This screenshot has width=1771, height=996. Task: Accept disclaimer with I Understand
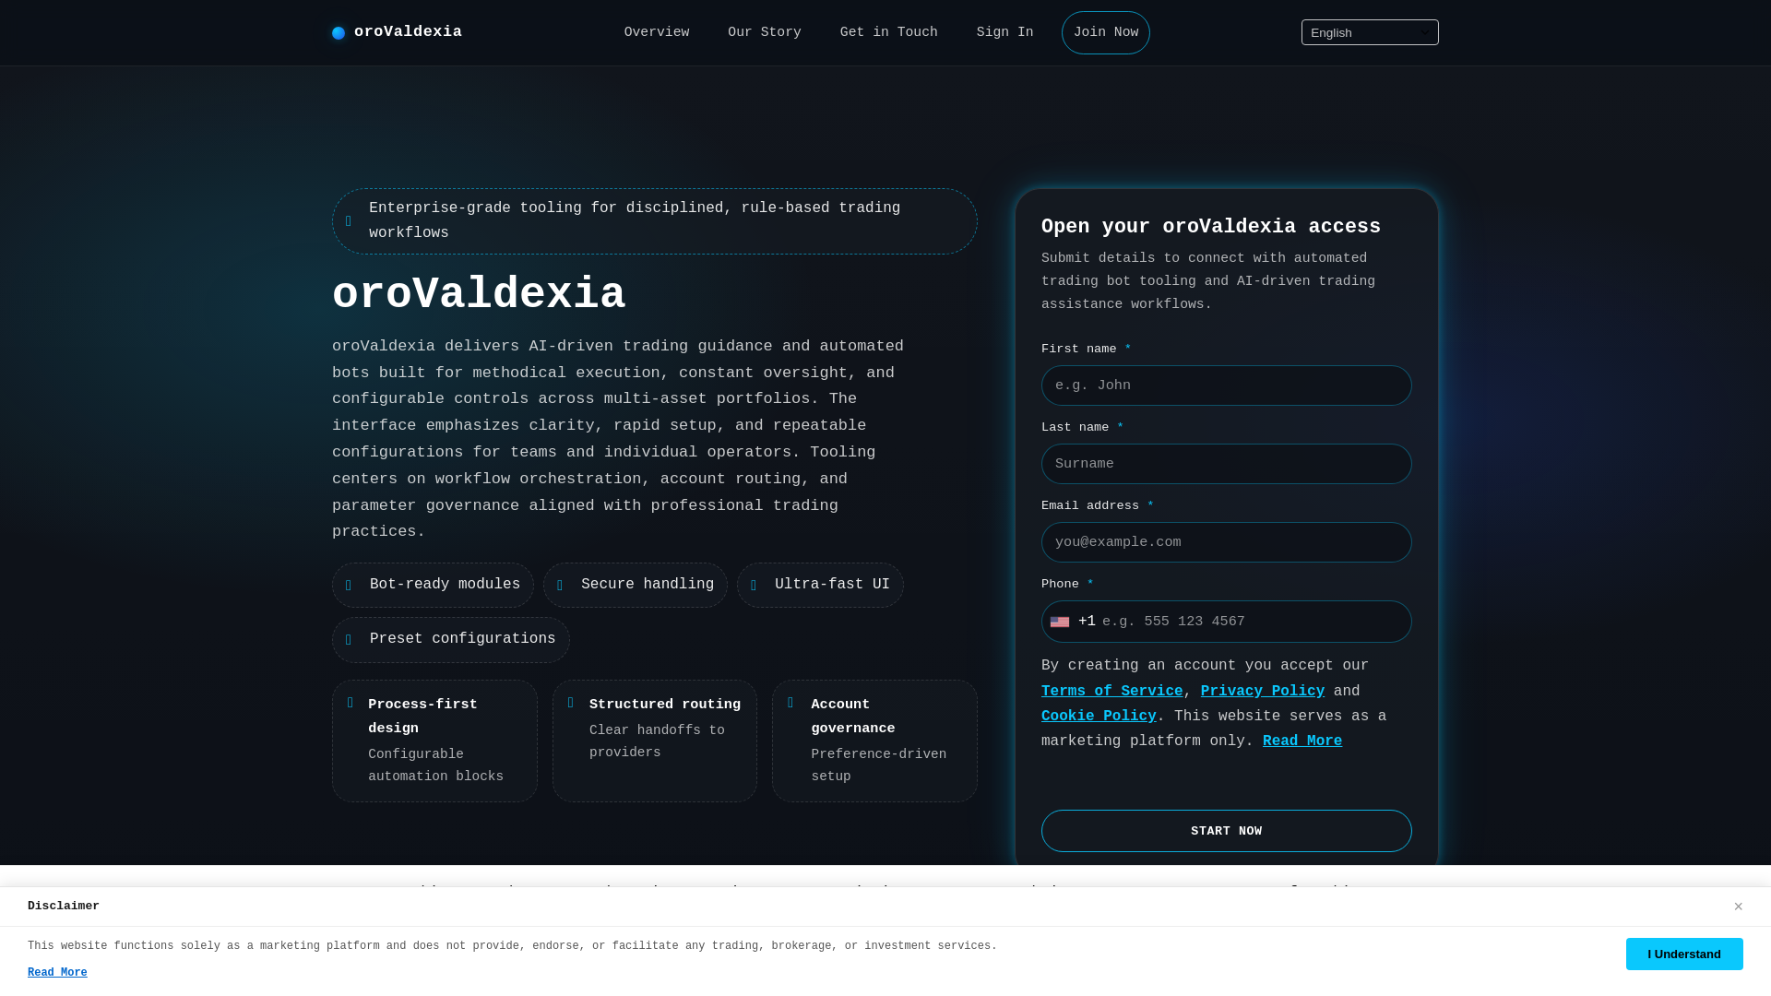click(1684, 954)
